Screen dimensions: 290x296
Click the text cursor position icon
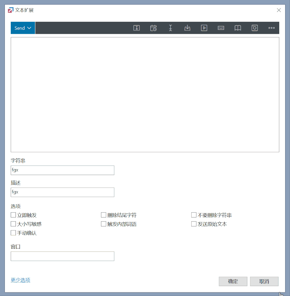point(170,28)
